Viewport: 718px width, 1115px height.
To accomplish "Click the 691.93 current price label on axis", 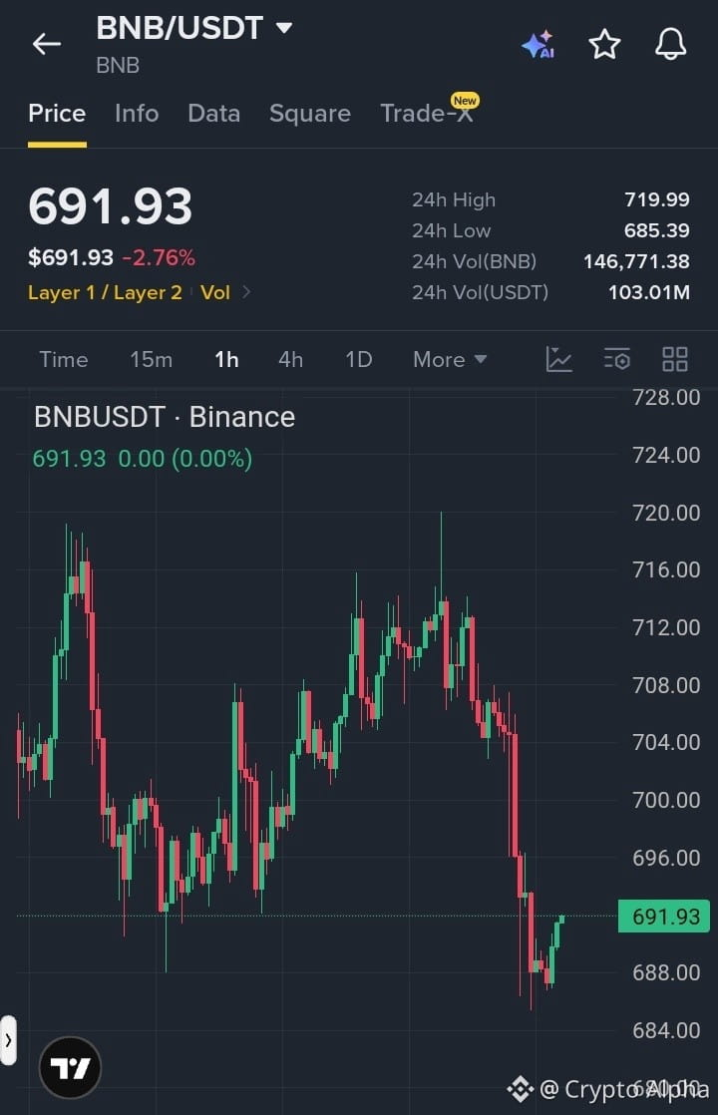I will click(x=664, y=916).
